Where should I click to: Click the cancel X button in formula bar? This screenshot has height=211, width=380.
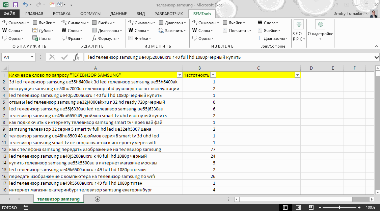(x=52, y=57)
